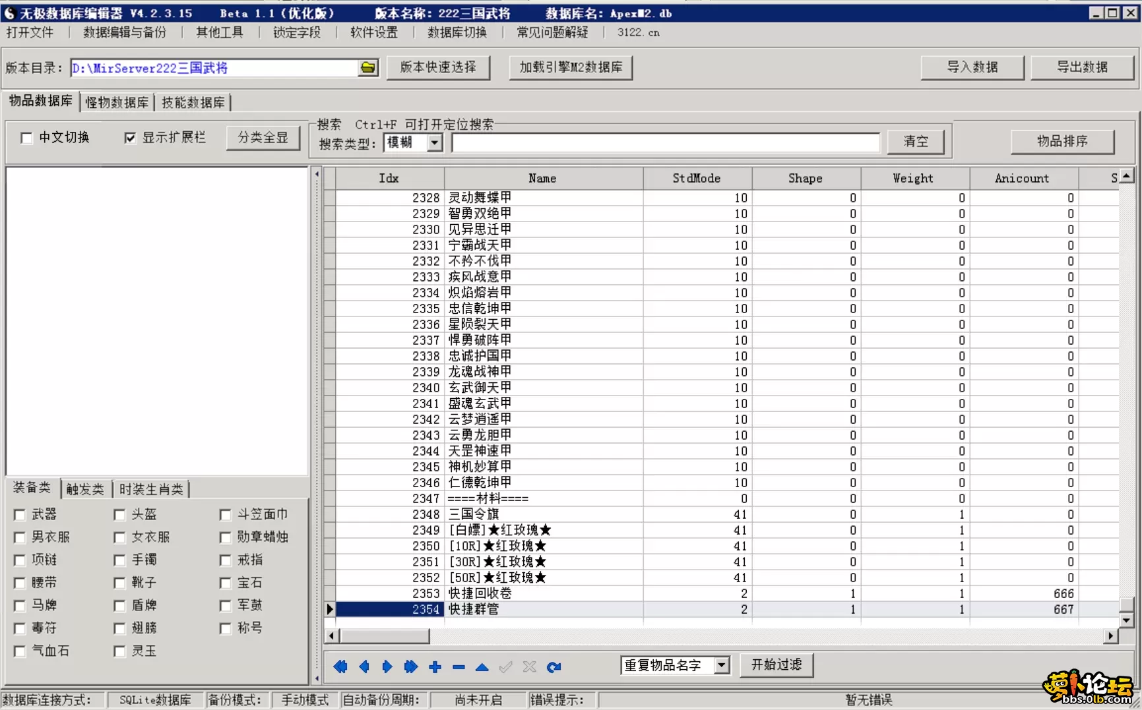Click 导出数据 button
The image size is (1142, 710).
1082,67
